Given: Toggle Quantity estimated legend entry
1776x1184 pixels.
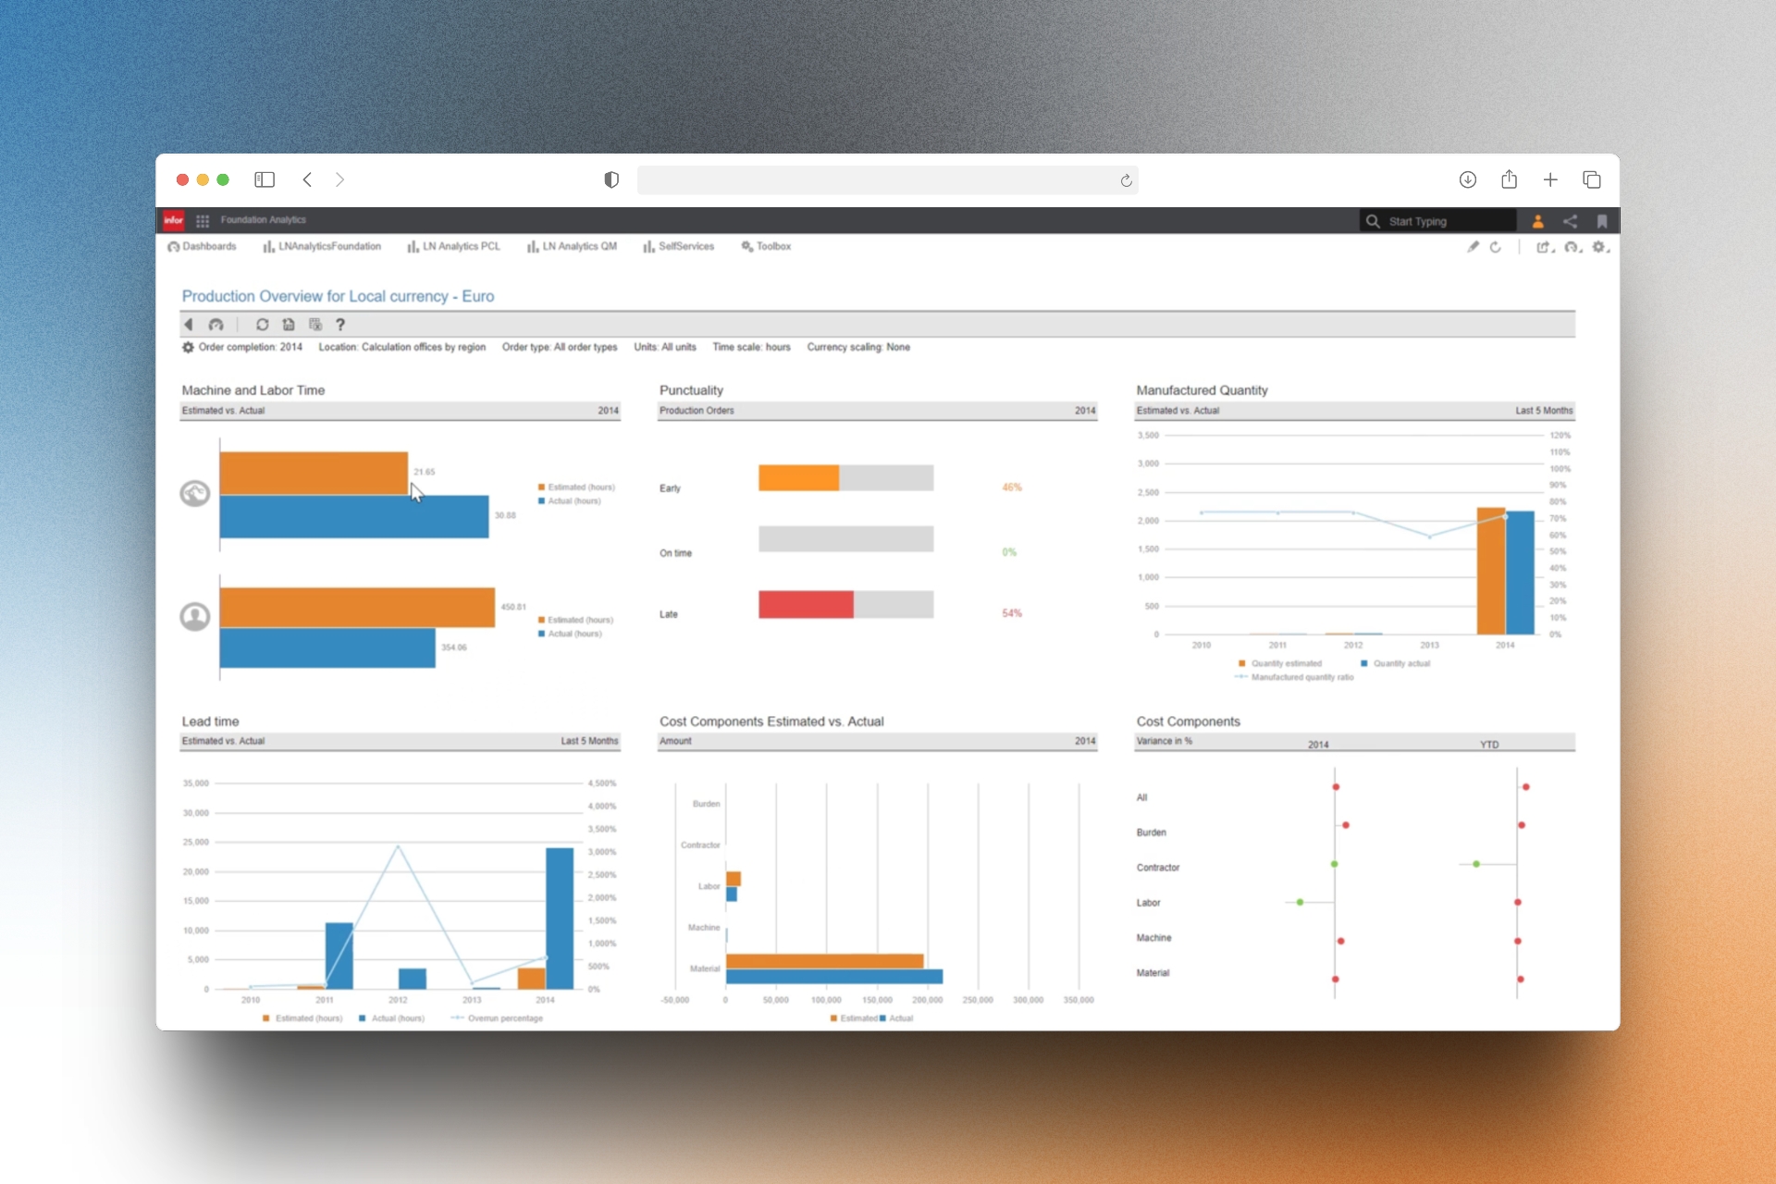Looking at the screenshot, I should [1280, 663].
